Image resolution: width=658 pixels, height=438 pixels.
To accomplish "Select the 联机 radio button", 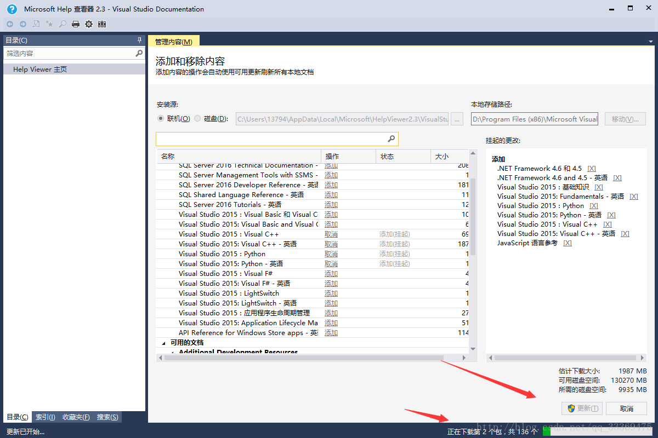I will tap(161, 119).
